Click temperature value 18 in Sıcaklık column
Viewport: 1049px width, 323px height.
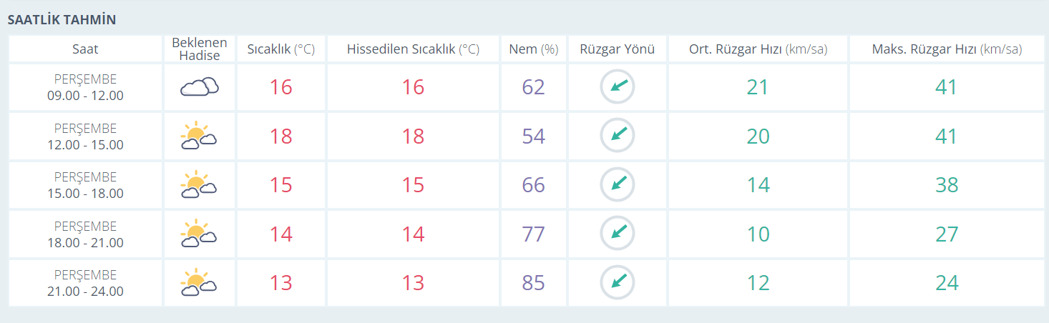280,136
